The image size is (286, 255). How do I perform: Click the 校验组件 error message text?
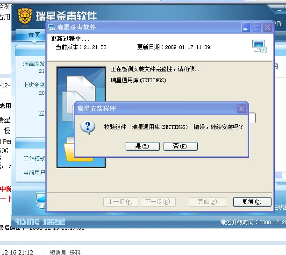[x=173, y=127]
